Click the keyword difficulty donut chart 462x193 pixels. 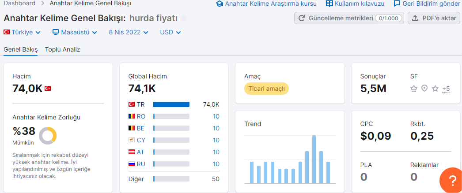tap(48, 136)
